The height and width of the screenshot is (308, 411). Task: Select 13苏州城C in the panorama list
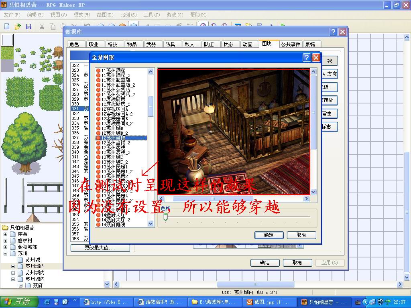(x=112, y=157)
